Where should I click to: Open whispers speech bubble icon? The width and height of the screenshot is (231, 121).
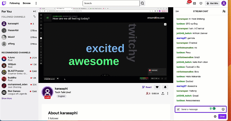point(201,3)
